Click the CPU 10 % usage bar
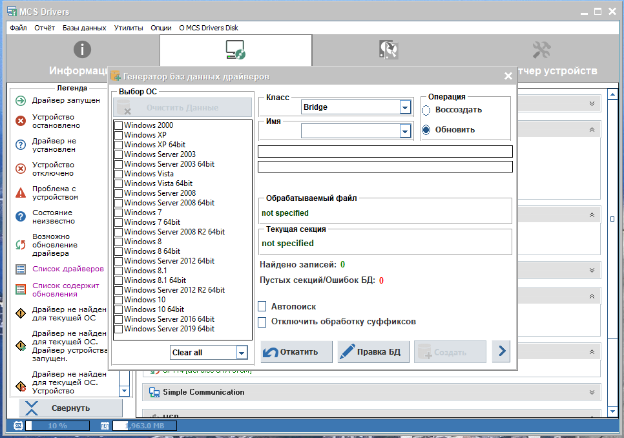The height and width of the screenshot is (438, 624). [57, 426]
